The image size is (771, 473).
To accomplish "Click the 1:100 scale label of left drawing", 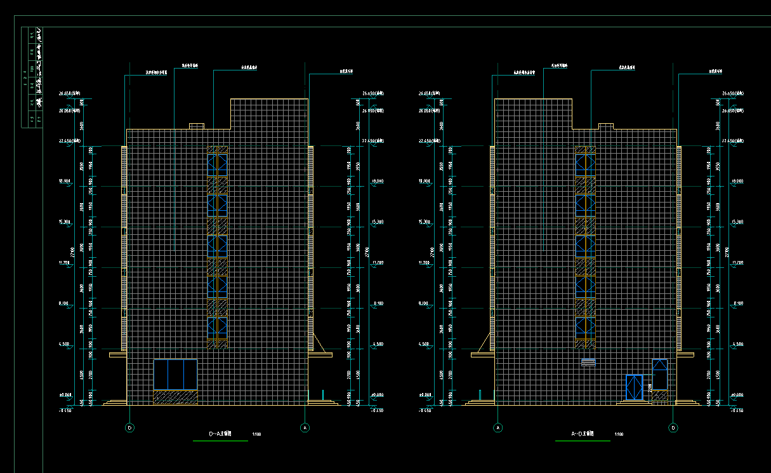I will (x=256, y=435).
